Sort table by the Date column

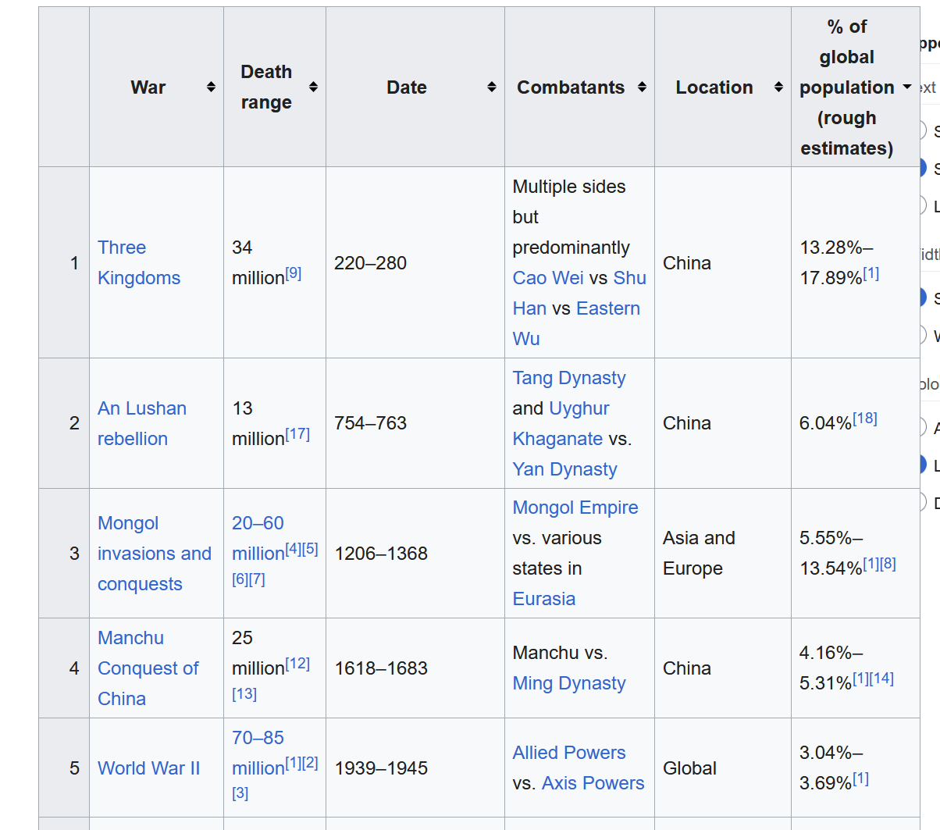pyautogui.click(x=492, y=87)
